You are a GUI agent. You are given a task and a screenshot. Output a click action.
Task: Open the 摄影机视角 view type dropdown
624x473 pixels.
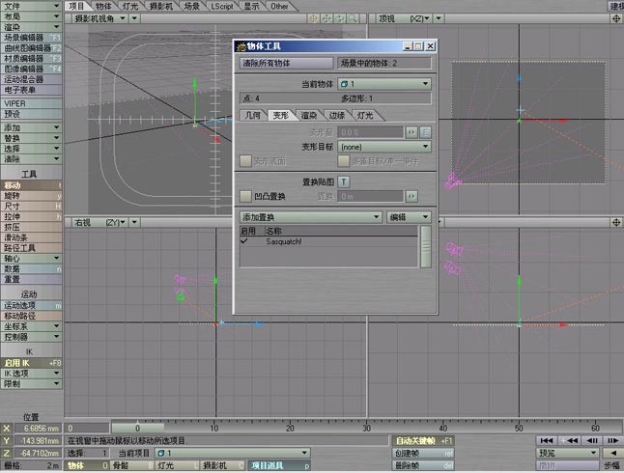point(99,18)
